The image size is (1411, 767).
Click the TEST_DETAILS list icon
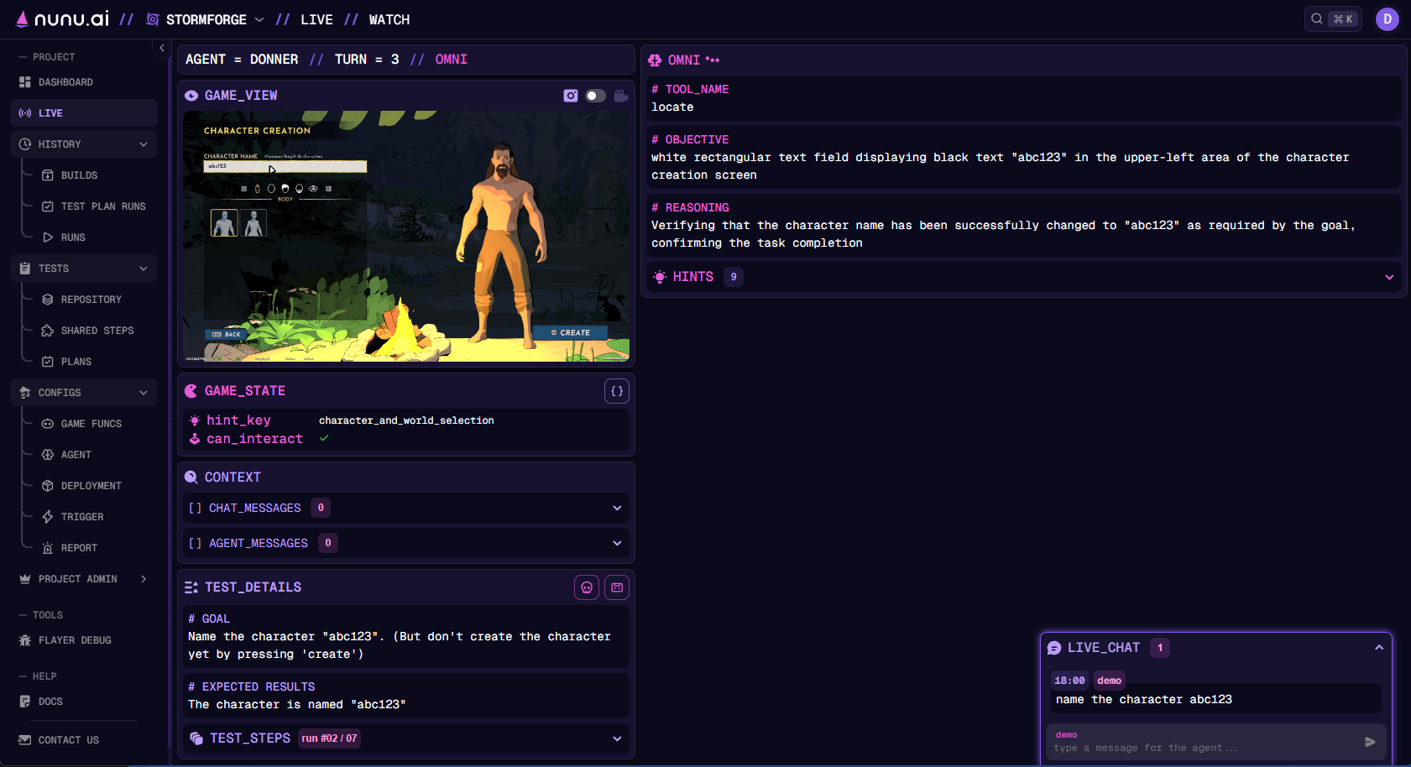tap(191, 587)
